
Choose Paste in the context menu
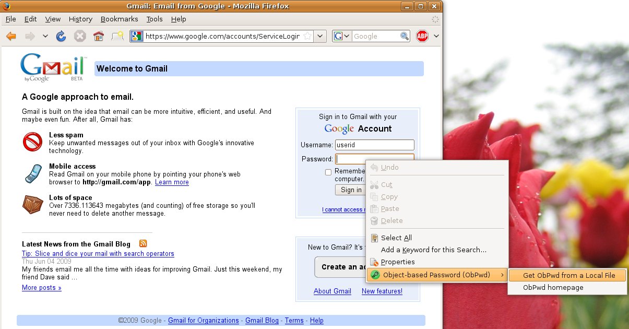point(437,208)
